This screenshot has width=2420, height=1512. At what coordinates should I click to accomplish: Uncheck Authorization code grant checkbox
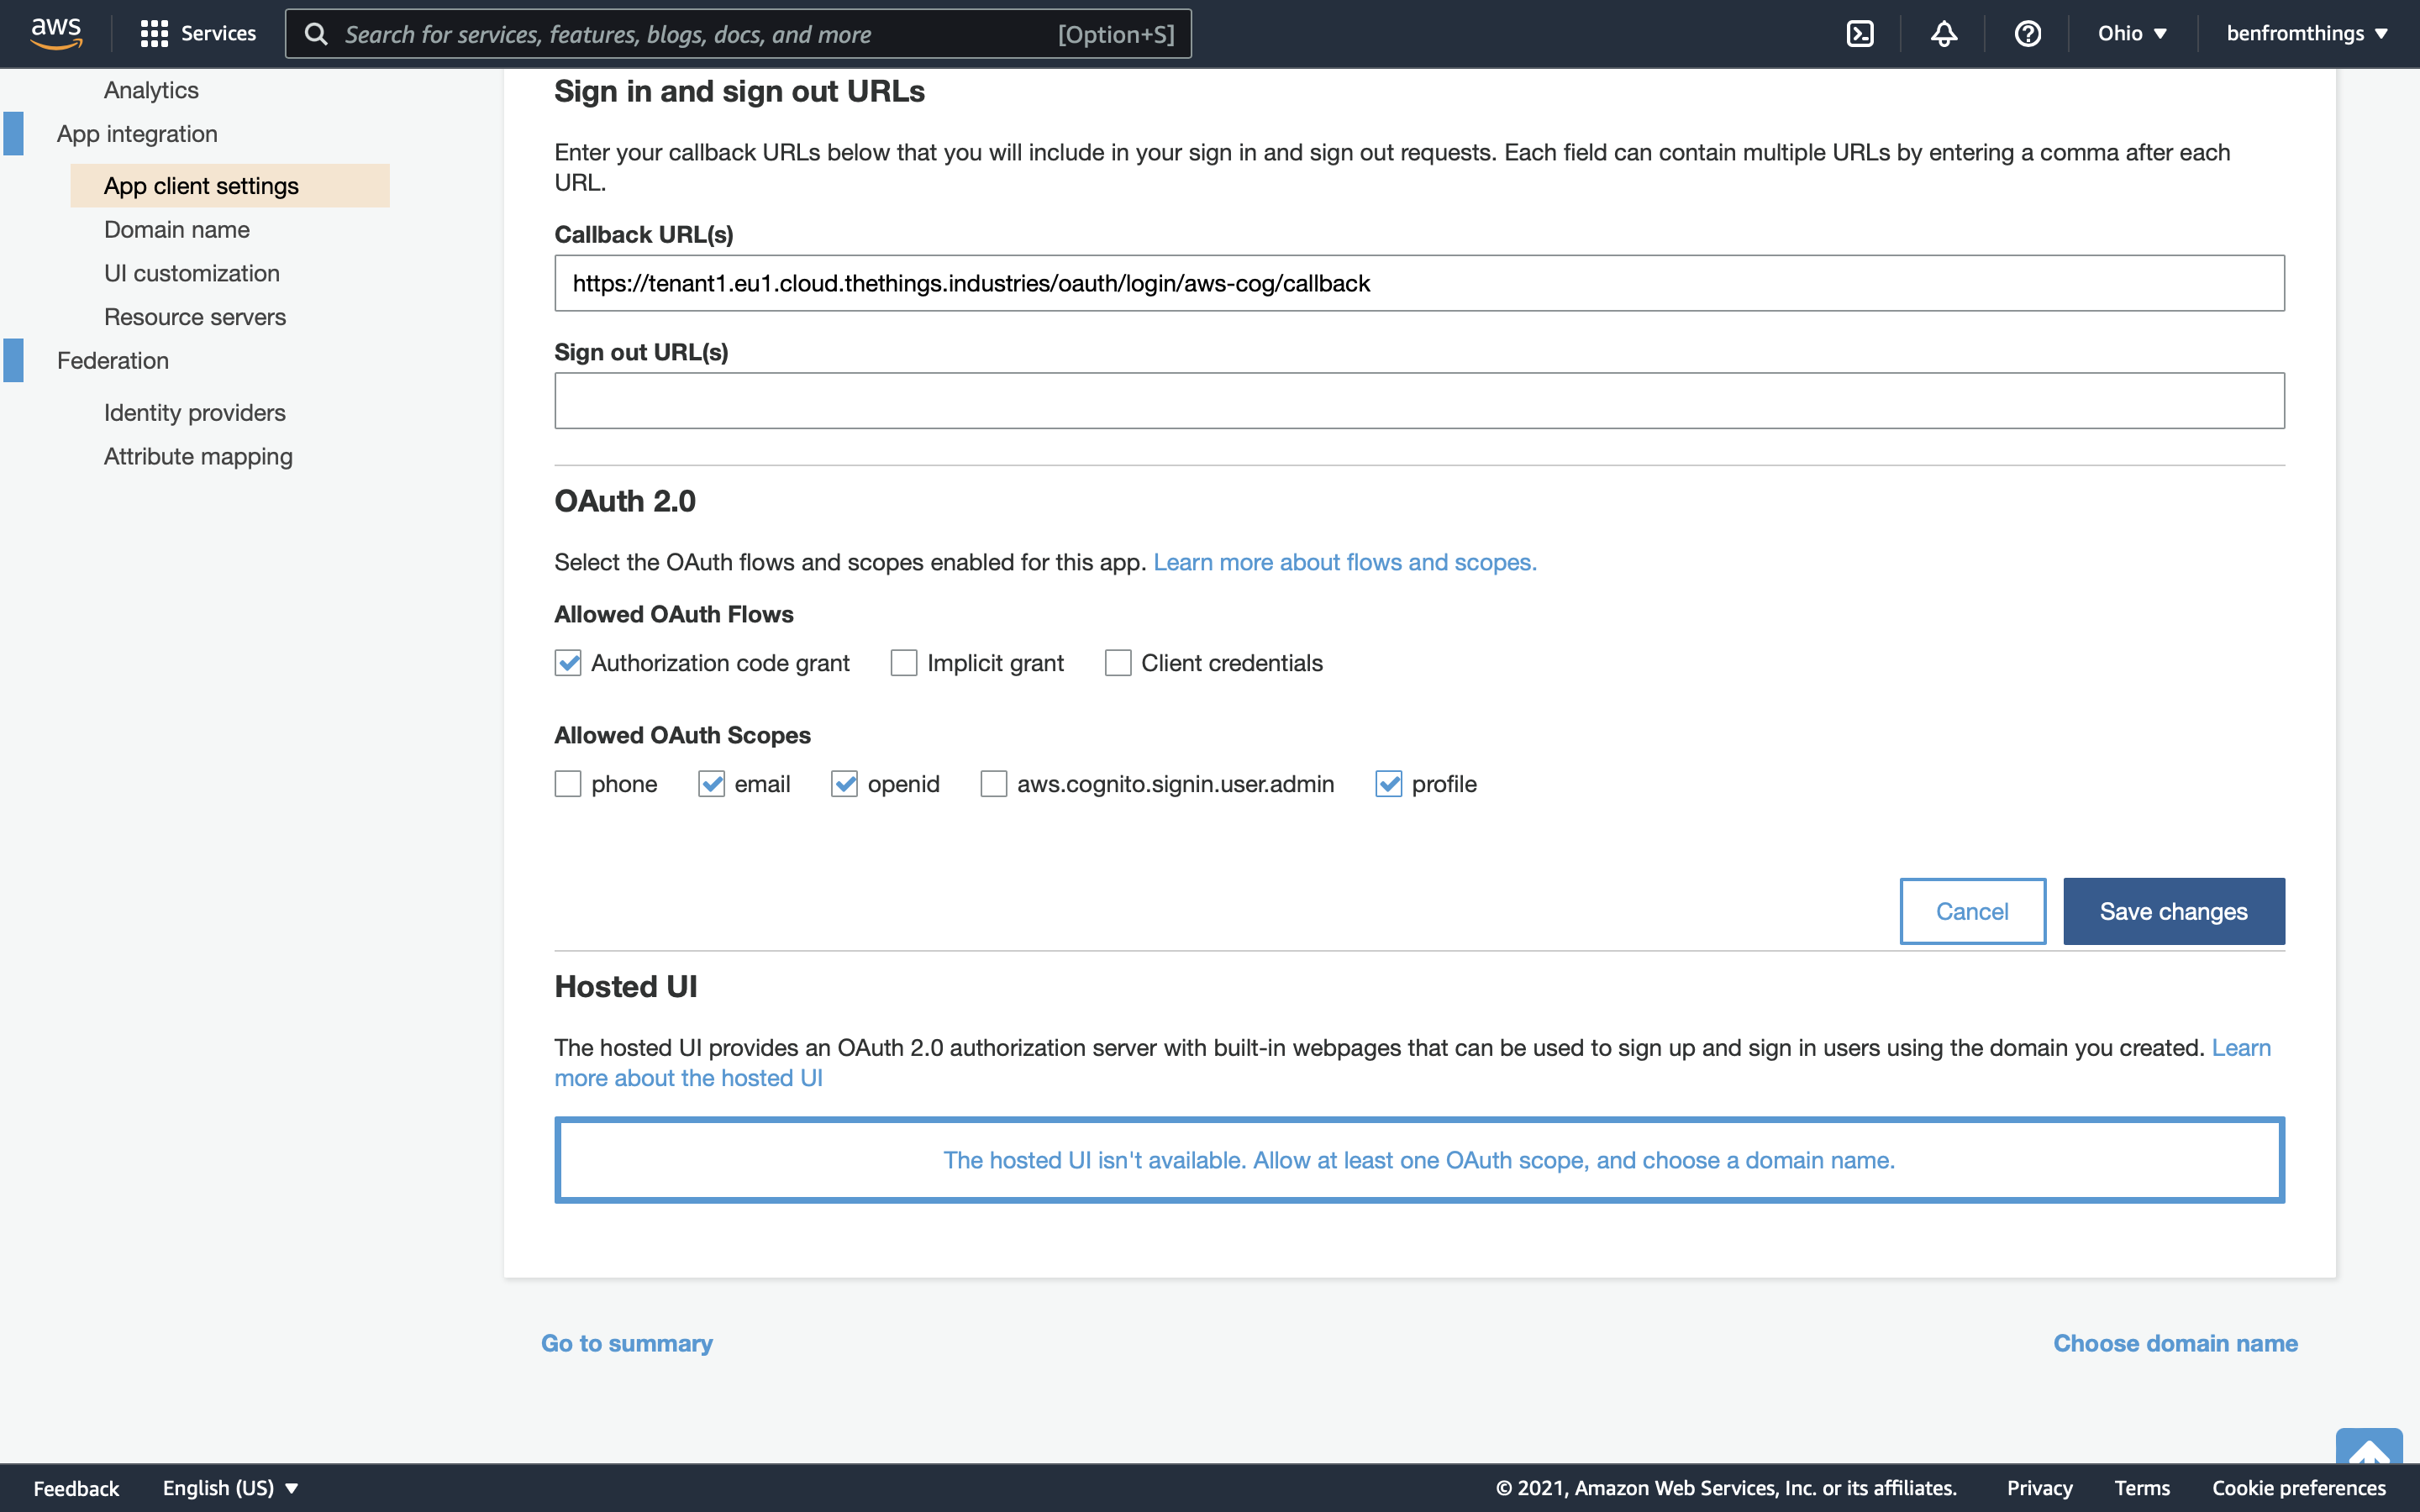click(568, 663)
